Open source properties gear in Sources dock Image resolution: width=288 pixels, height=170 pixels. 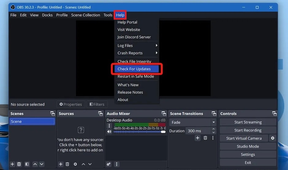(x=75, y=164)
